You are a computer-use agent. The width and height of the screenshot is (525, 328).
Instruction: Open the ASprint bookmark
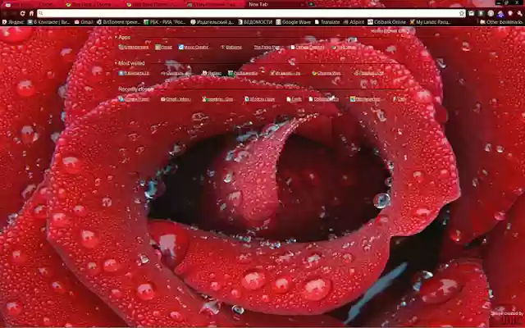354,22
